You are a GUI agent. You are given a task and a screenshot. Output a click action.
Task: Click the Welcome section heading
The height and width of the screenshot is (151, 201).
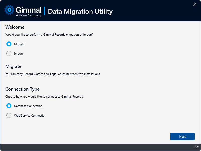point(15,27)
